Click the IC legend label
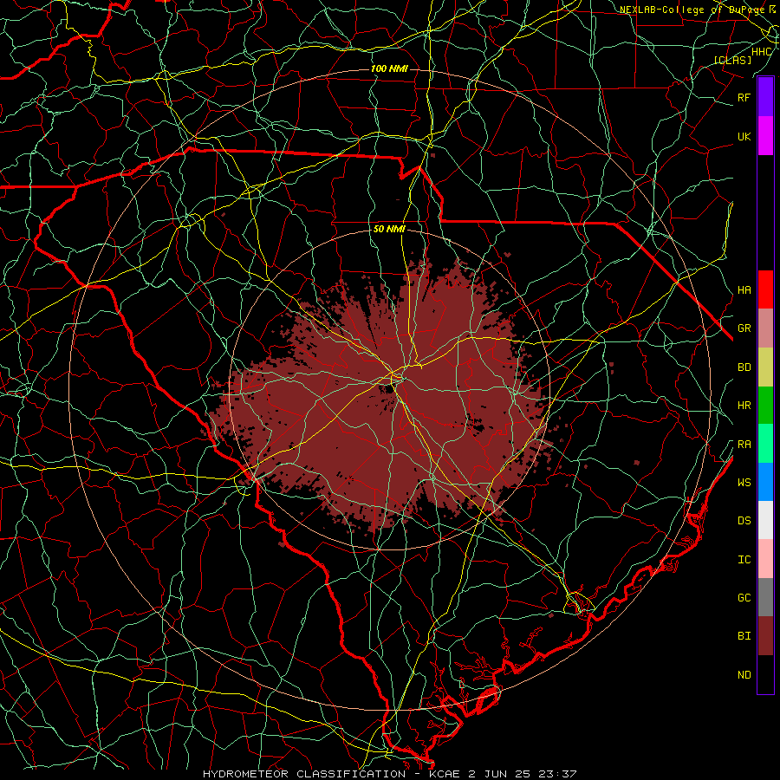Screen dimensions: 780x780 (744, 560)
